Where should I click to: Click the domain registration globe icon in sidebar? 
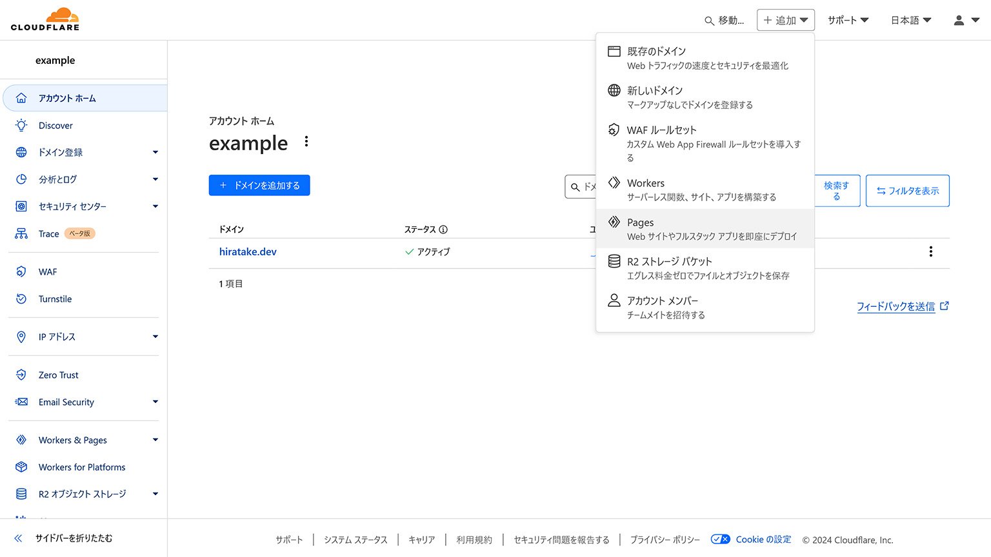21,152
